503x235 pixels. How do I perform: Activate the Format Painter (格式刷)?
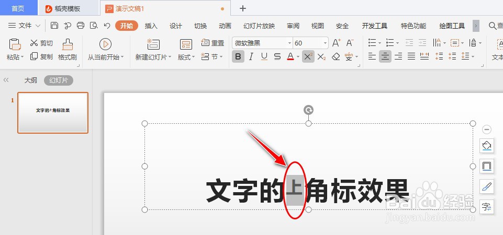pos(68,50)
